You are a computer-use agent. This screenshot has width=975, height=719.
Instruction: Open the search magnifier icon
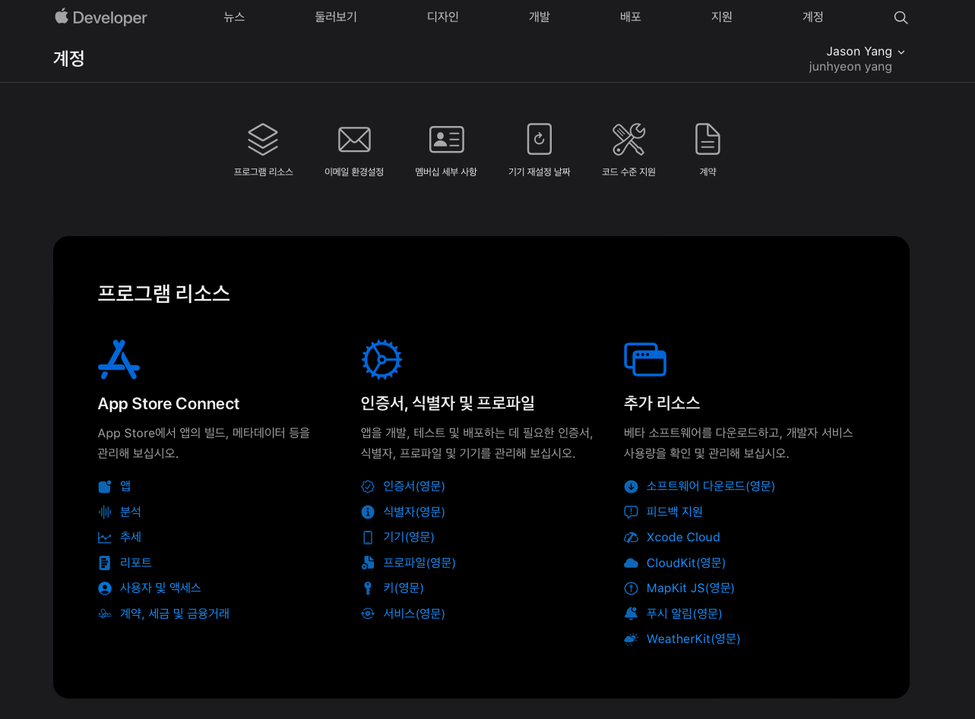click(x=901, y=17)
